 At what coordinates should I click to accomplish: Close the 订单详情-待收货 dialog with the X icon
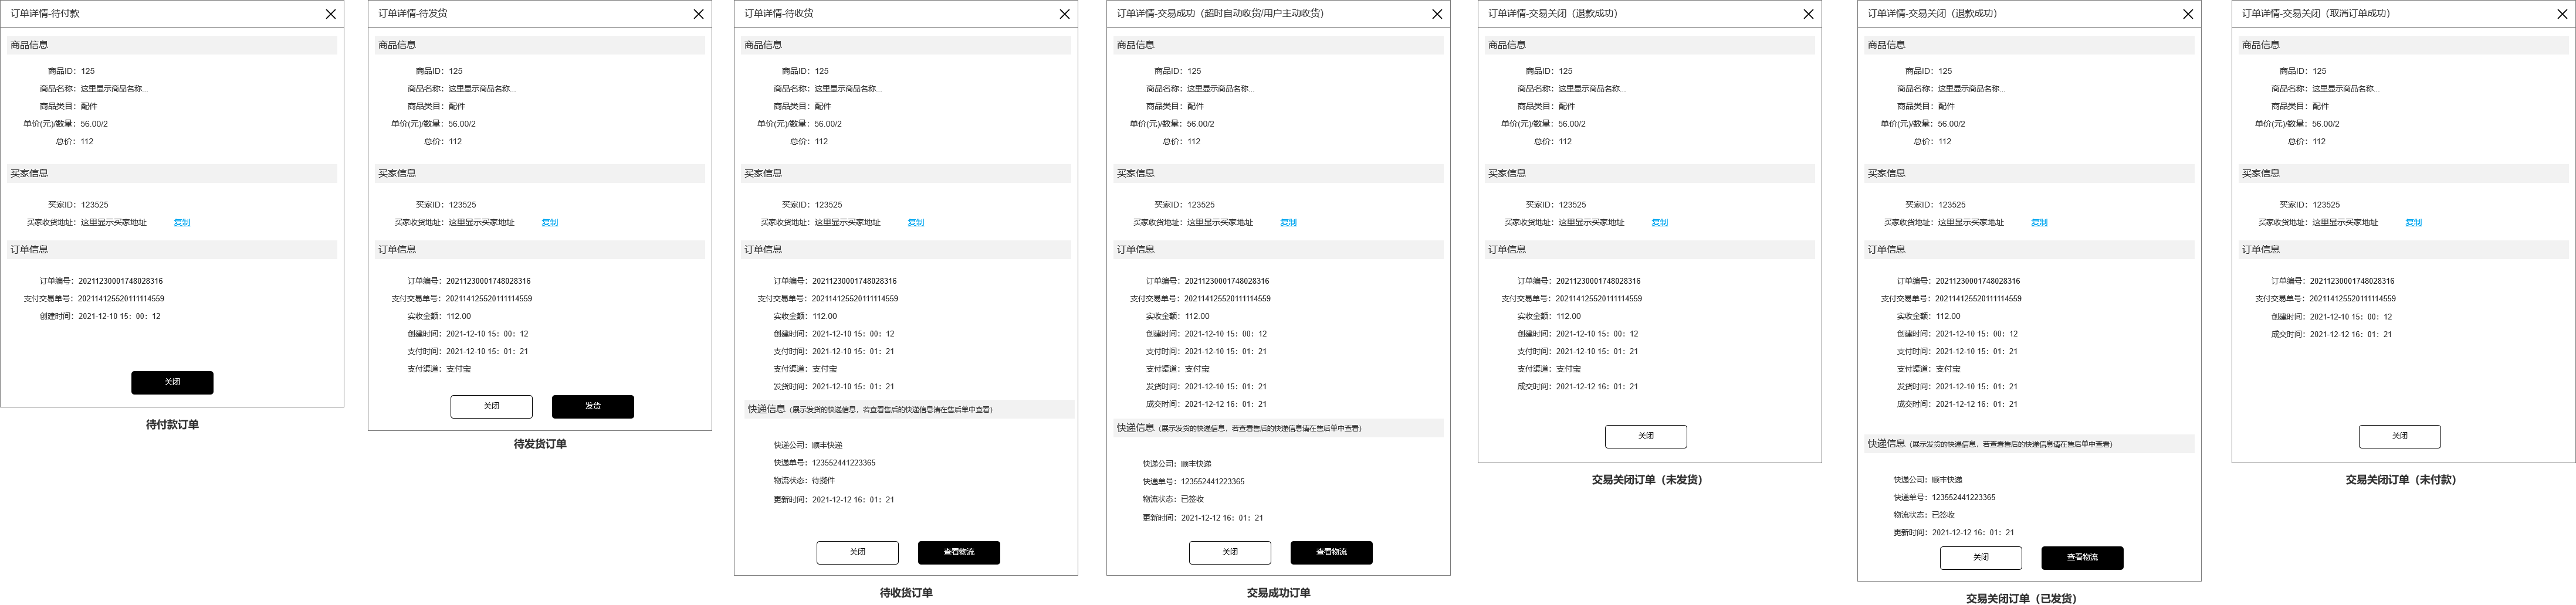pyautogui.click(x=1065, y=14)
